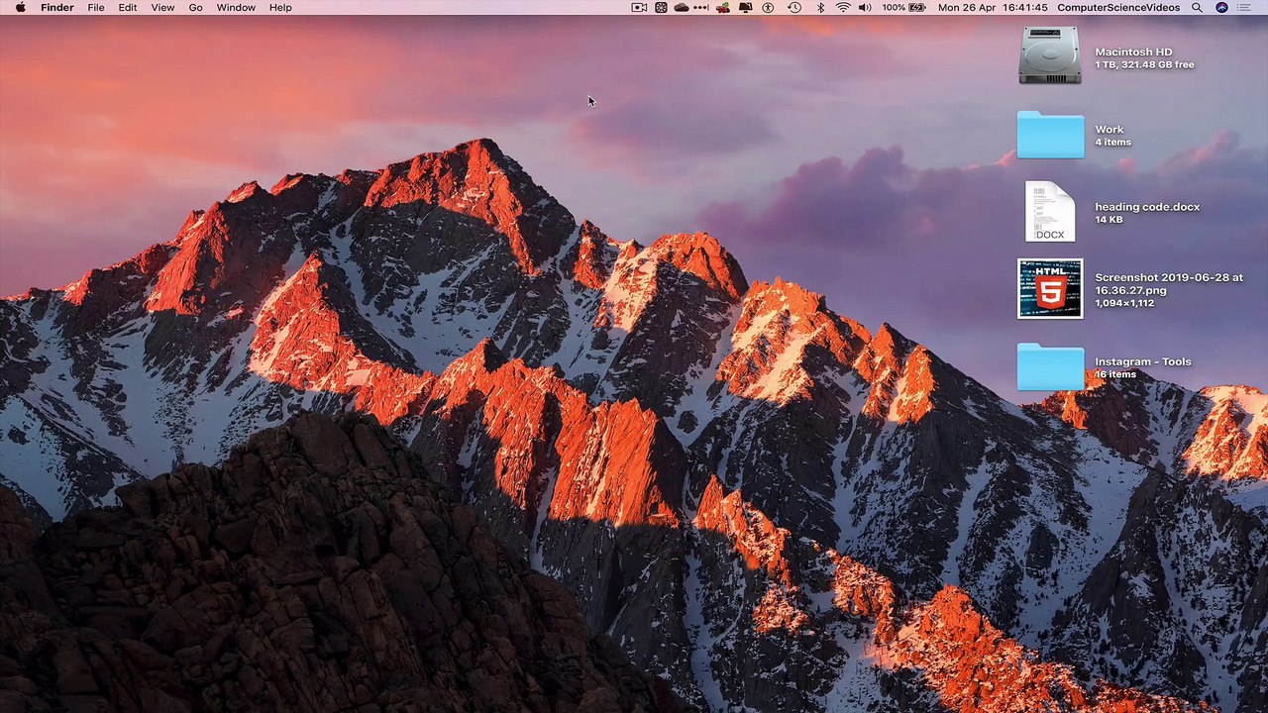Open the File menu
Image resolution: width=1268 pixels, height=713 pixels.
(x=96, y=7)
